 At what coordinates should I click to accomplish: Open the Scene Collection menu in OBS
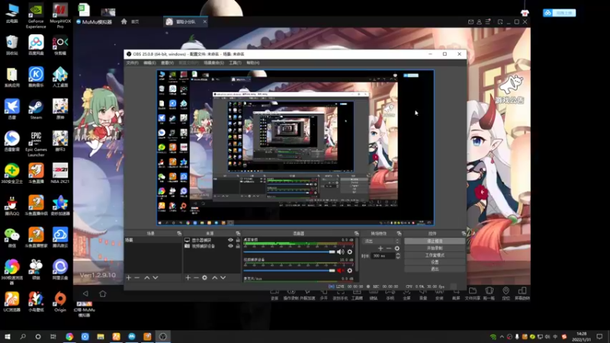pyautogui.click(x=213, y=63)
